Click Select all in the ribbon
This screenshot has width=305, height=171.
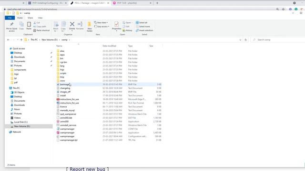click(142, 23)
